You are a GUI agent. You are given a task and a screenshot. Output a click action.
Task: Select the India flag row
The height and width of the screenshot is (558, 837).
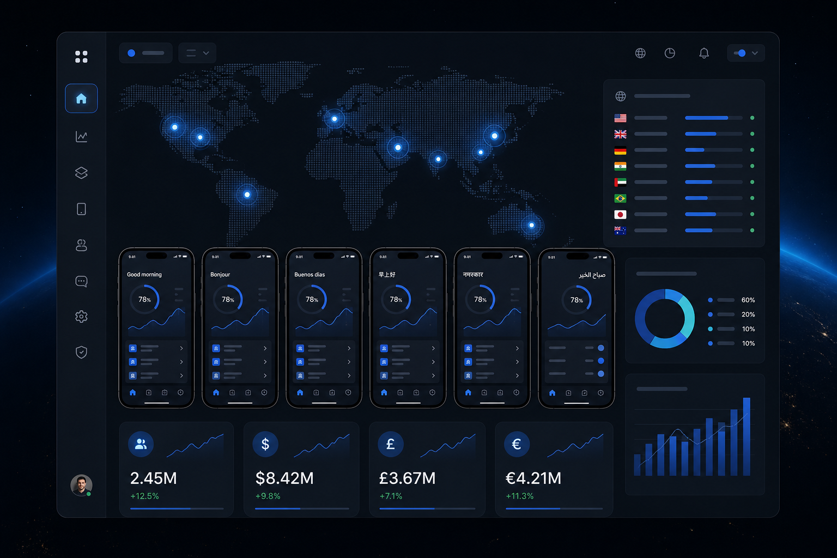[x=684, y=166]
